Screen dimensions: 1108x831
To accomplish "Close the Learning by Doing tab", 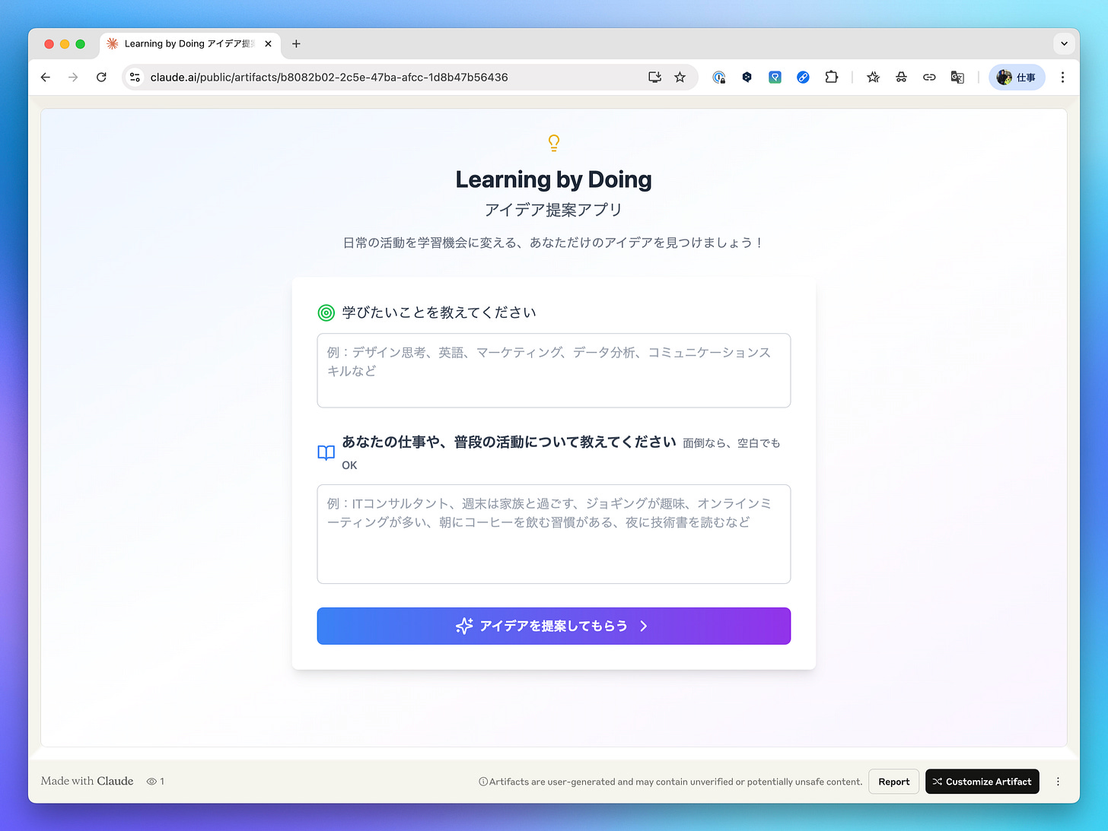I will tap(268, 44).
